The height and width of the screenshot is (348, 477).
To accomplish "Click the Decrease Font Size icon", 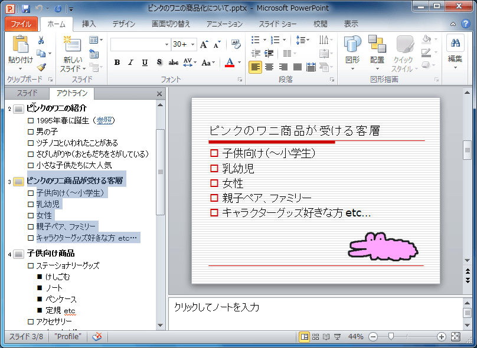I will [x=217, y=45].
